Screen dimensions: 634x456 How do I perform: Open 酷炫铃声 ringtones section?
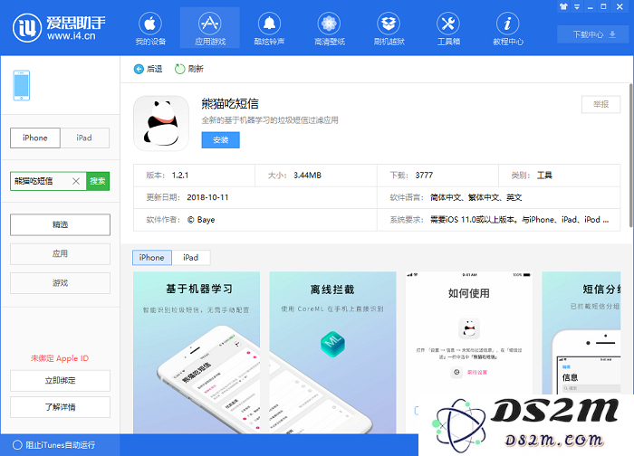point(269,28)
